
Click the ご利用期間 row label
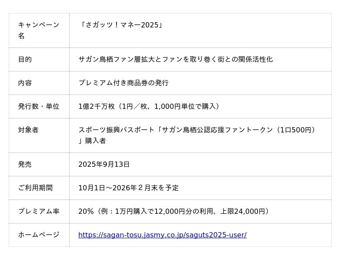35,188
